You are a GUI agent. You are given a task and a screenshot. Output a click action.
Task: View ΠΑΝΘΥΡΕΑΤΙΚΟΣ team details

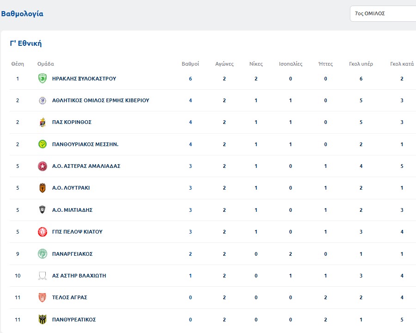tap(74, 320)
